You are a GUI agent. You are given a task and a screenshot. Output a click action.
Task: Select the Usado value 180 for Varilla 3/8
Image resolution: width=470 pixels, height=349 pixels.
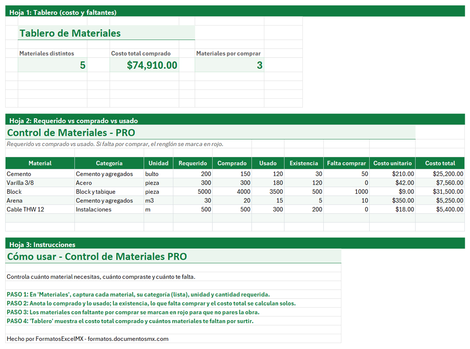[268, 183]
